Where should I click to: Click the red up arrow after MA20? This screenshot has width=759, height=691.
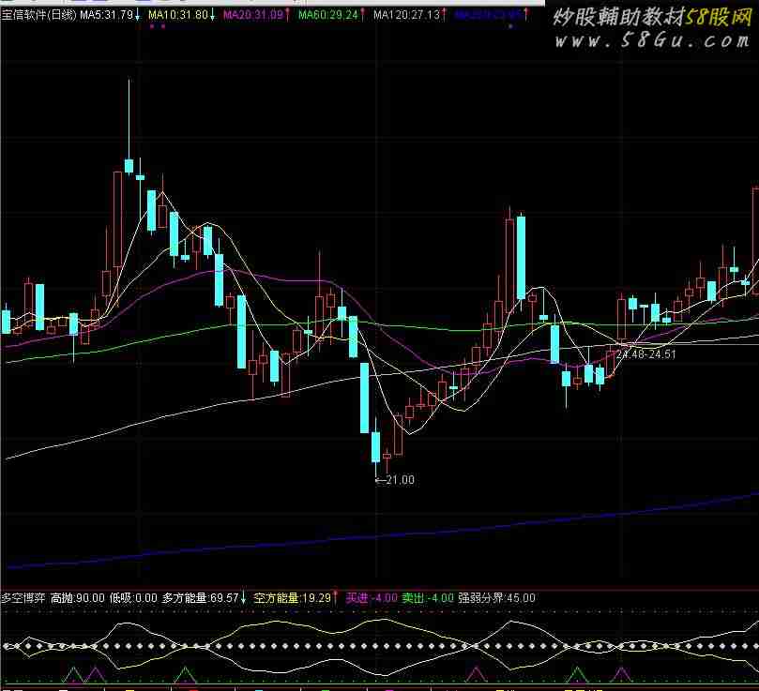pos(288,16)
